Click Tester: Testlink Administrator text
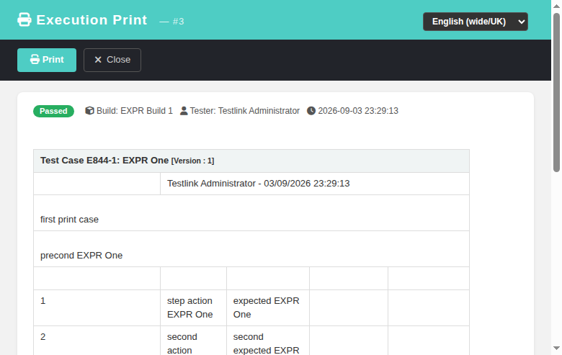This screenshot has width=562, height=355. (244, 111)
